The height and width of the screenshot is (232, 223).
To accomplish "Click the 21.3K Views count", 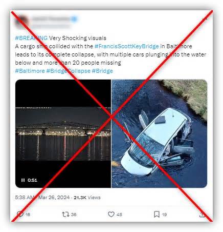I will click(x=87, y=198).
